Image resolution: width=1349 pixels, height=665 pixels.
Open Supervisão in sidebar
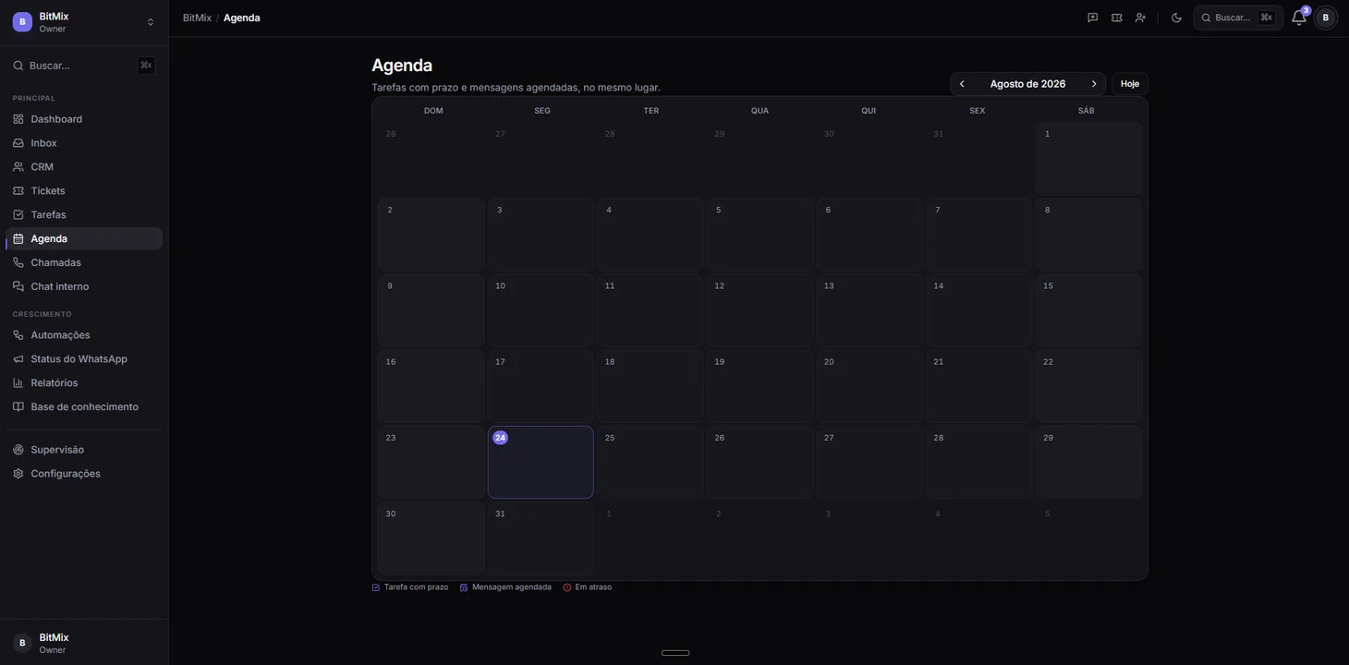[x=84, y=450]
